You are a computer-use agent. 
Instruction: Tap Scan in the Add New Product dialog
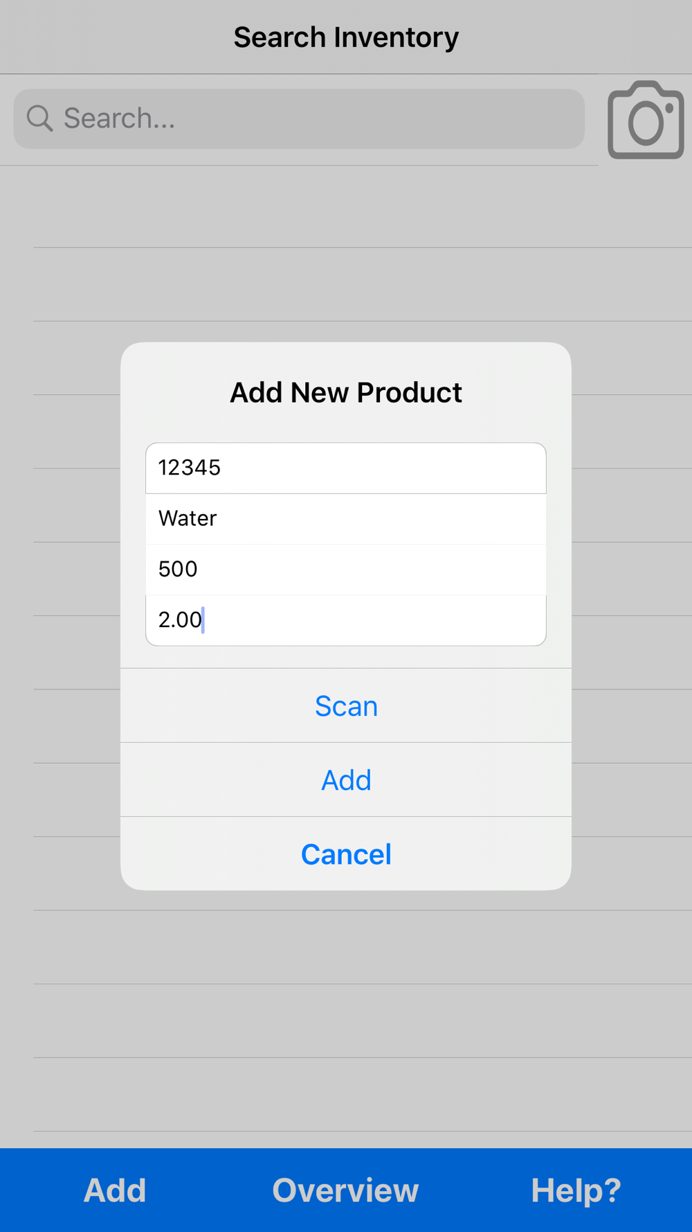pyautogui.click(x=346, y=706)
